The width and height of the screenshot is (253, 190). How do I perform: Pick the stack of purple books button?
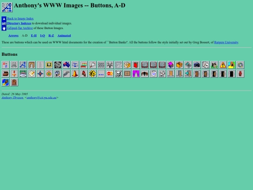point(171,65)
